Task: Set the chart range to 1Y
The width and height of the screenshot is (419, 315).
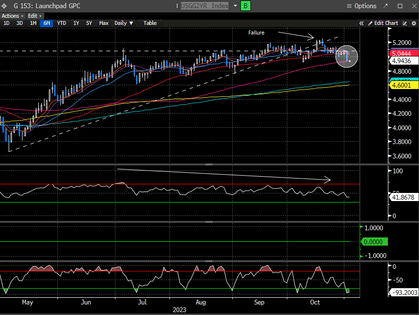Action: point(76,23)
